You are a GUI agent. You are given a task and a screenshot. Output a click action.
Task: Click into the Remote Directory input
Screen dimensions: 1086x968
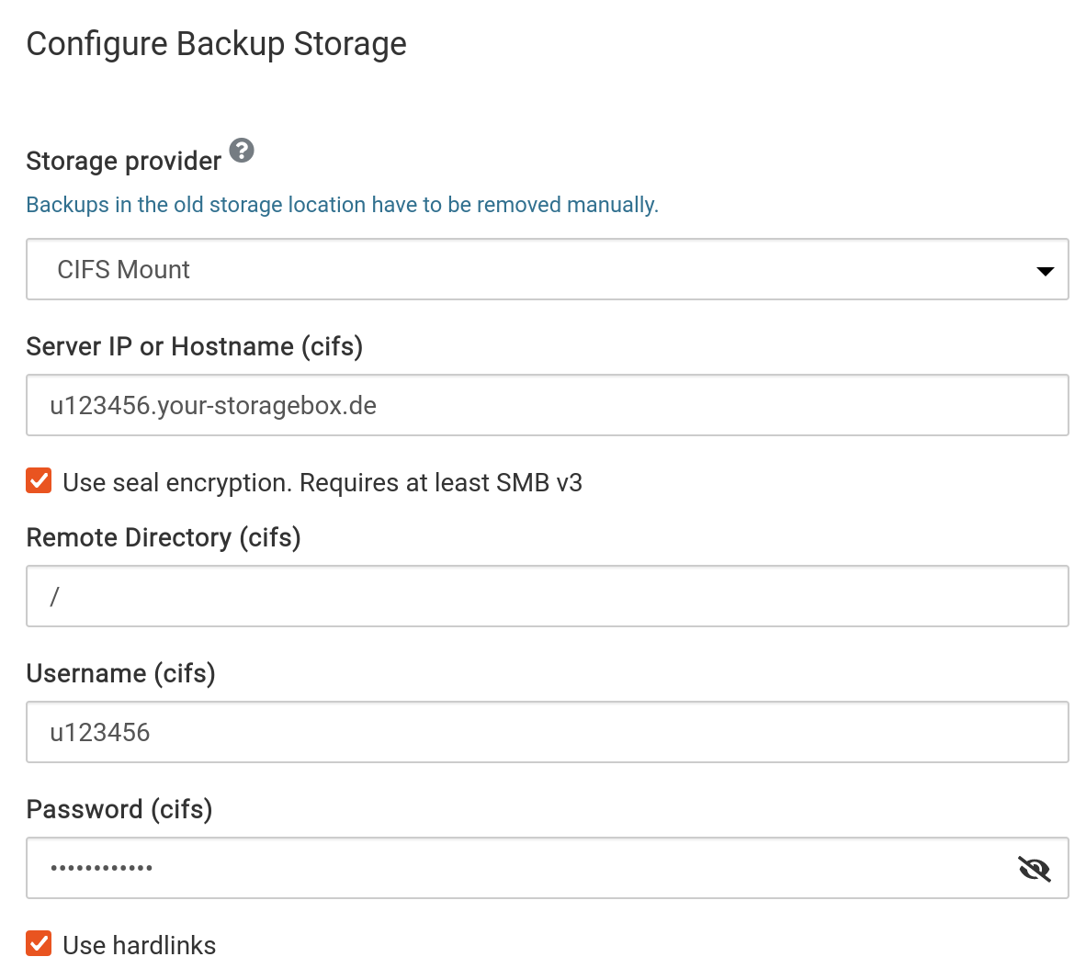(547, 596)
